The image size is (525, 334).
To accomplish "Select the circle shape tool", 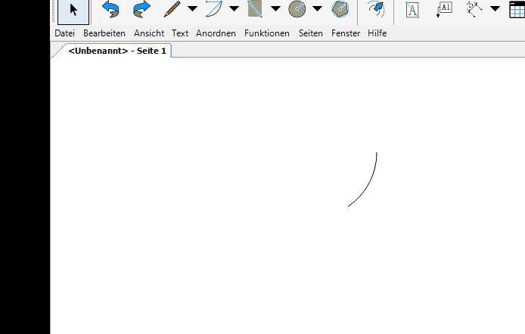I will (x=297, y=9).
